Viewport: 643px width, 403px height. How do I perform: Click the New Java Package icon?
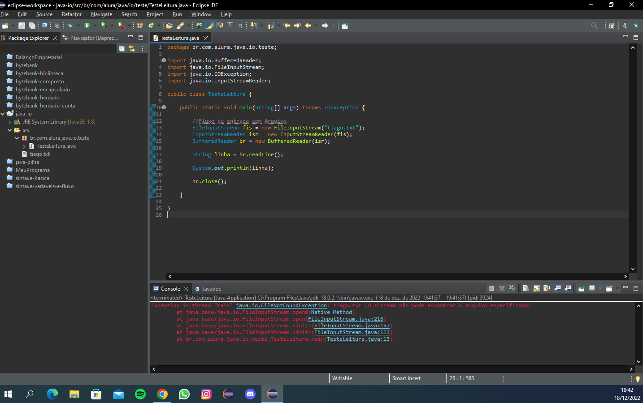coord(140,26)
